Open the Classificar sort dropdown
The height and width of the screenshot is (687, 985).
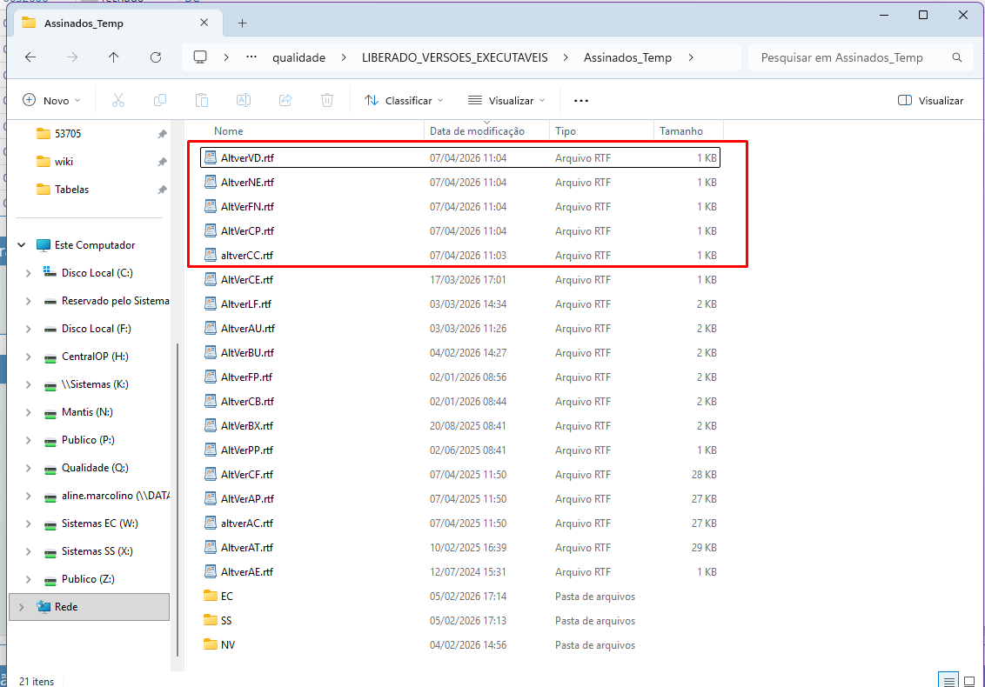tap(404, 100)
